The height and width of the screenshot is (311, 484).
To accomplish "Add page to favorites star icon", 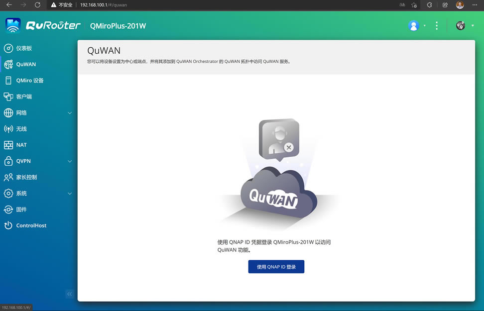I will [x=414, y=4].
